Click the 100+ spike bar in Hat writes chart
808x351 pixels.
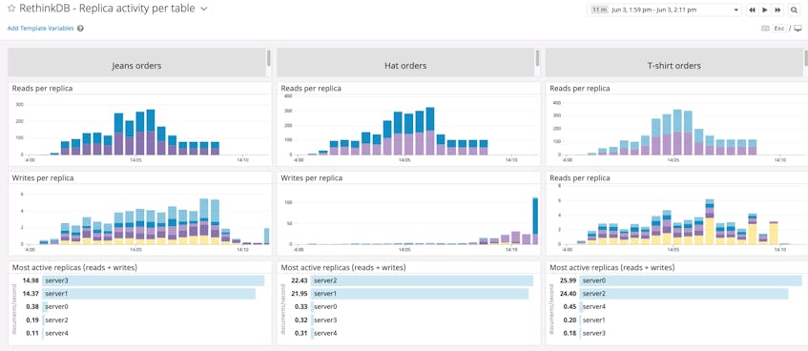pyautogui.click(x=535, y=220)
